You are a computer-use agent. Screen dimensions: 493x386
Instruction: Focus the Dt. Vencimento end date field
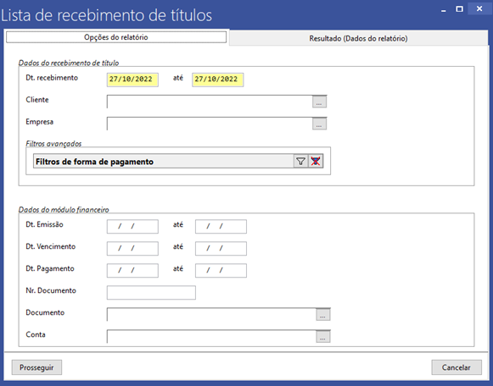tap(221, 248)
